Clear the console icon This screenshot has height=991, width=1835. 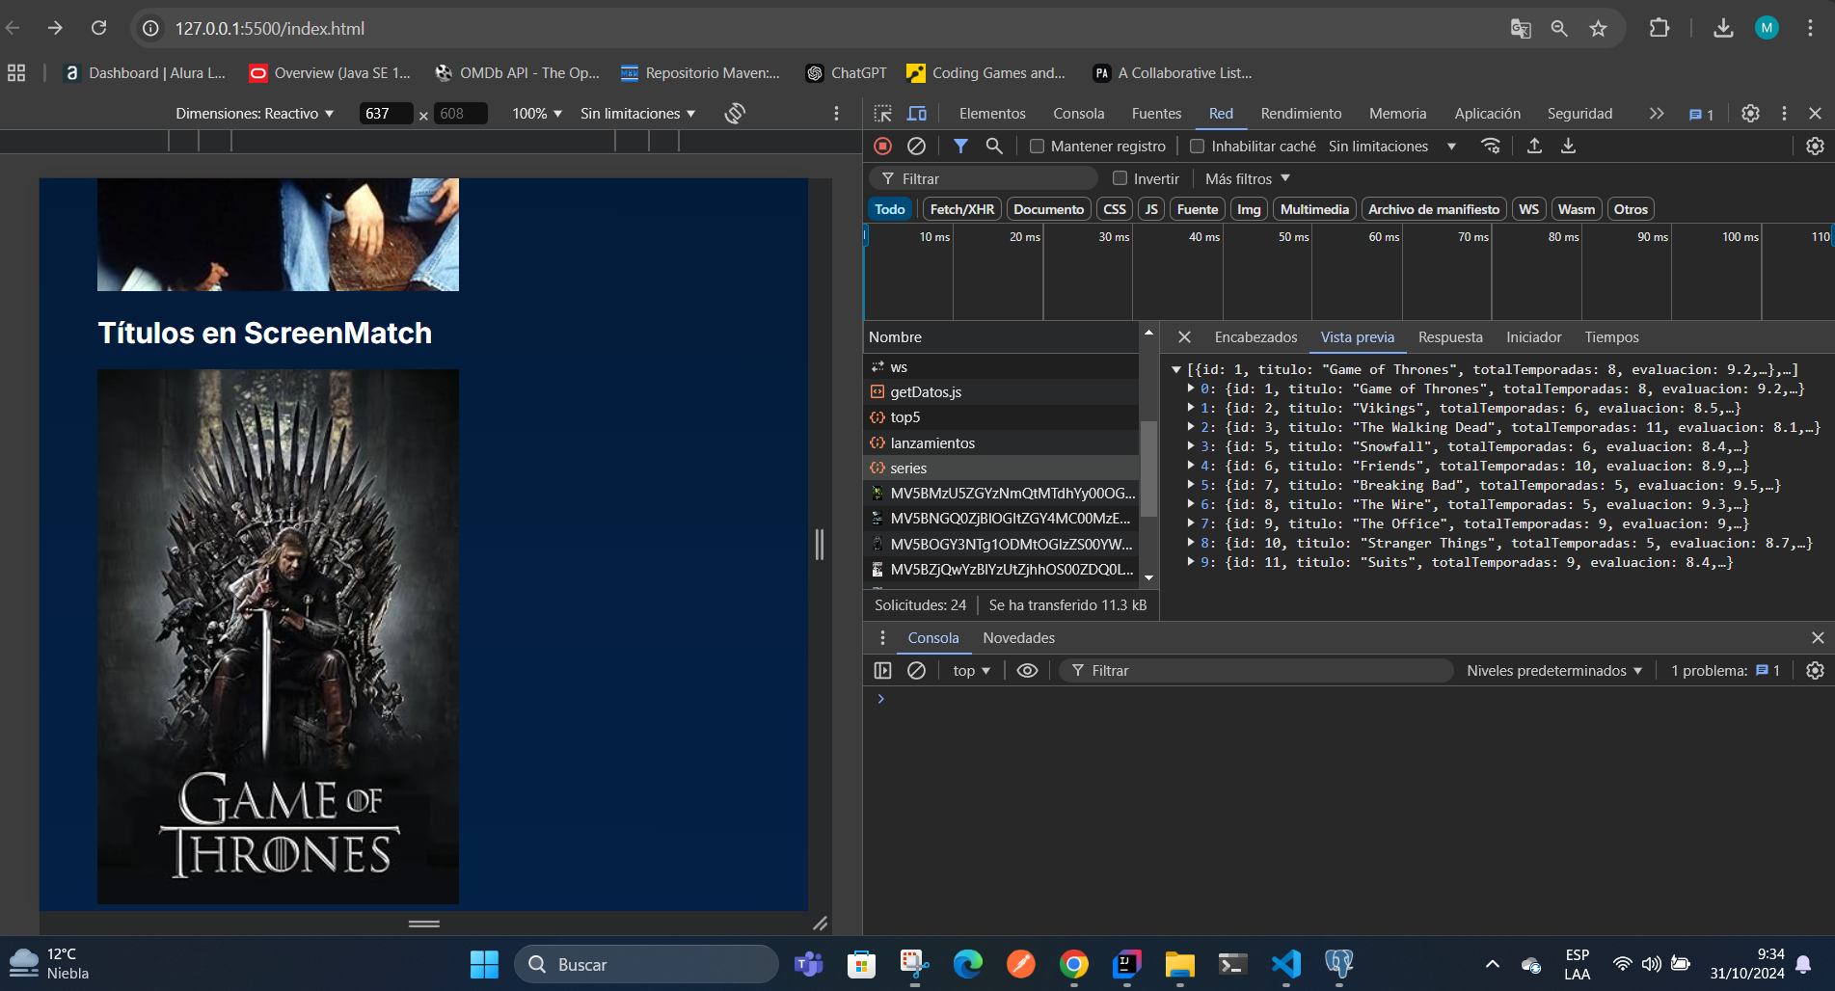(x=916, y=670)
